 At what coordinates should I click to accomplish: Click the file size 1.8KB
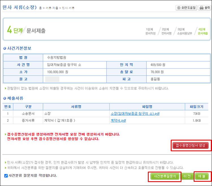[196, 121]
